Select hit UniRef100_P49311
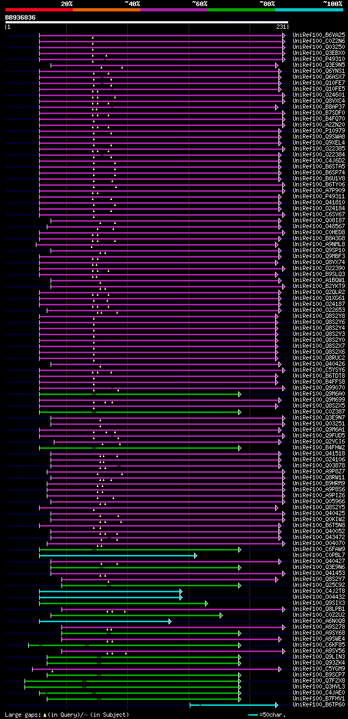 (x=319, y=196)
